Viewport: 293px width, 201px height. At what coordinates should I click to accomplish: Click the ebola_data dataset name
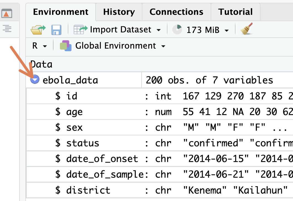pyautogui.click(x=70, y=80)
